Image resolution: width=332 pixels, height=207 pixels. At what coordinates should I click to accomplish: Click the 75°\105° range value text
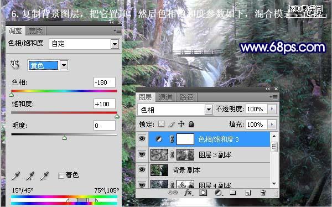[106, 190]
